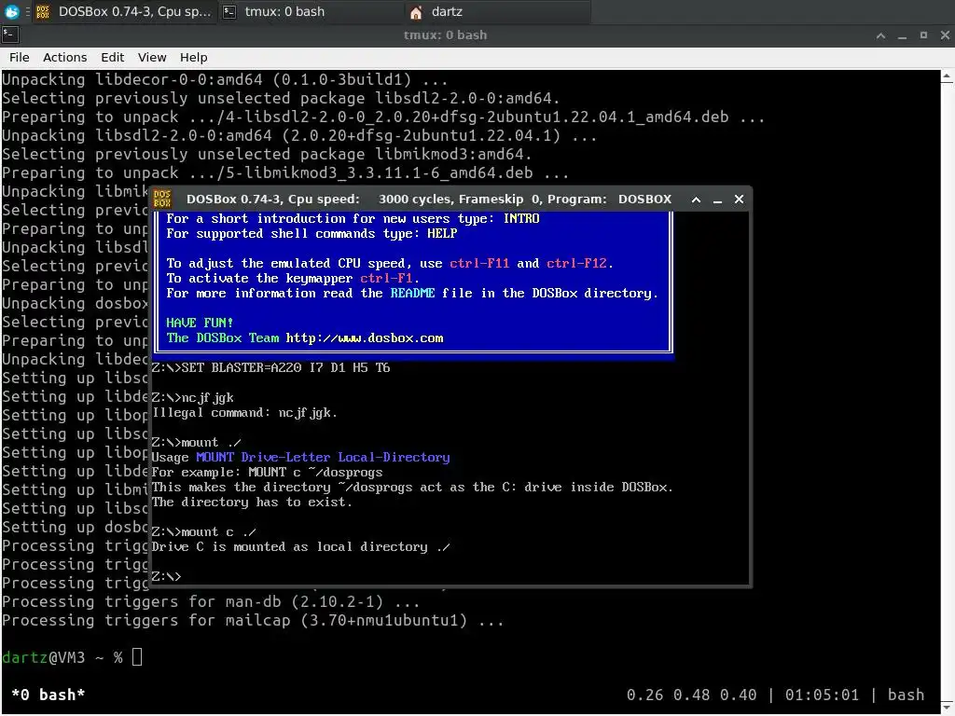Click 'Processing triggers for man-db' line
The width and height of the screenshot is (955, 716).
(211, 601)
